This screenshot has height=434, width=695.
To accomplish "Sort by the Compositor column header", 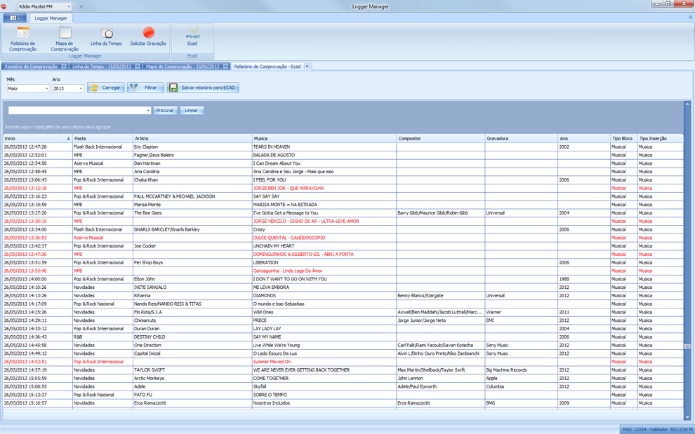I will [x=441, y=139].
